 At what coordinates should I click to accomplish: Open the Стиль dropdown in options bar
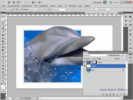point(60,10)
